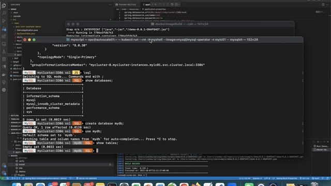Expand the OUTLINE section in the sidebar

coord(14,116)
